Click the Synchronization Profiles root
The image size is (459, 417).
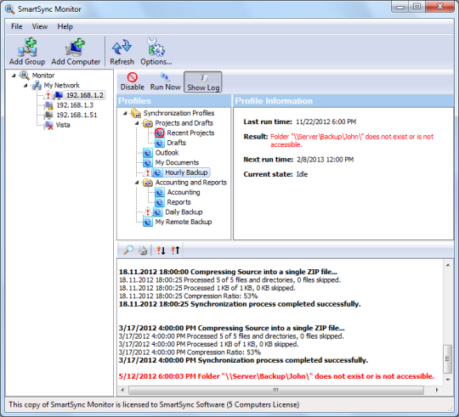coord(178,113)
